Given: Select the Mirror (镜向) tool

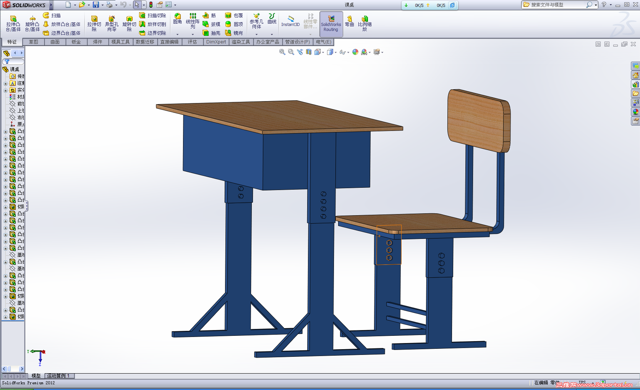Looking at the screenshot, I should pos(234,33).
